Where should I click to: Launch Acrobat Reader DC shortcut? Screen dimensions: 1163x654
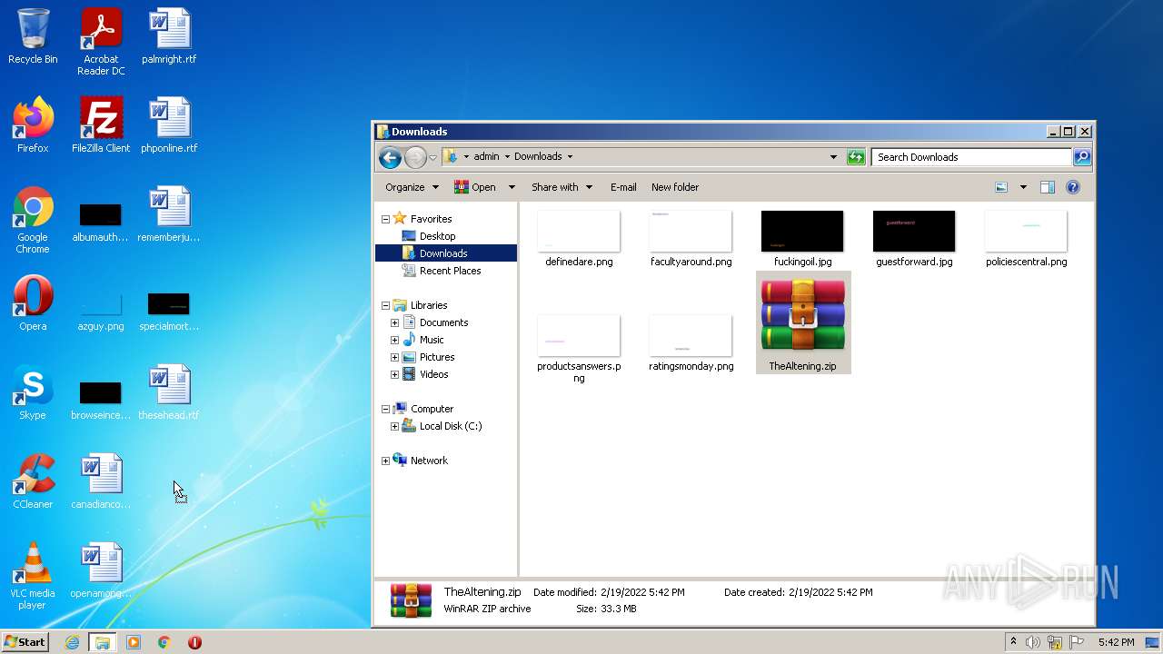pos(101,42)
